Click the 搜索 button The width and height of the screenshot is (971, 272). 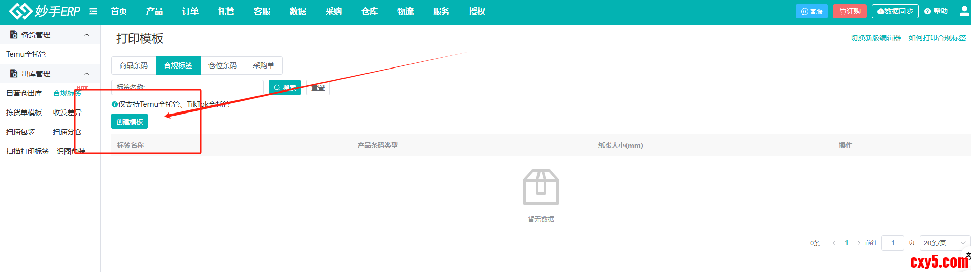point(285,87)
